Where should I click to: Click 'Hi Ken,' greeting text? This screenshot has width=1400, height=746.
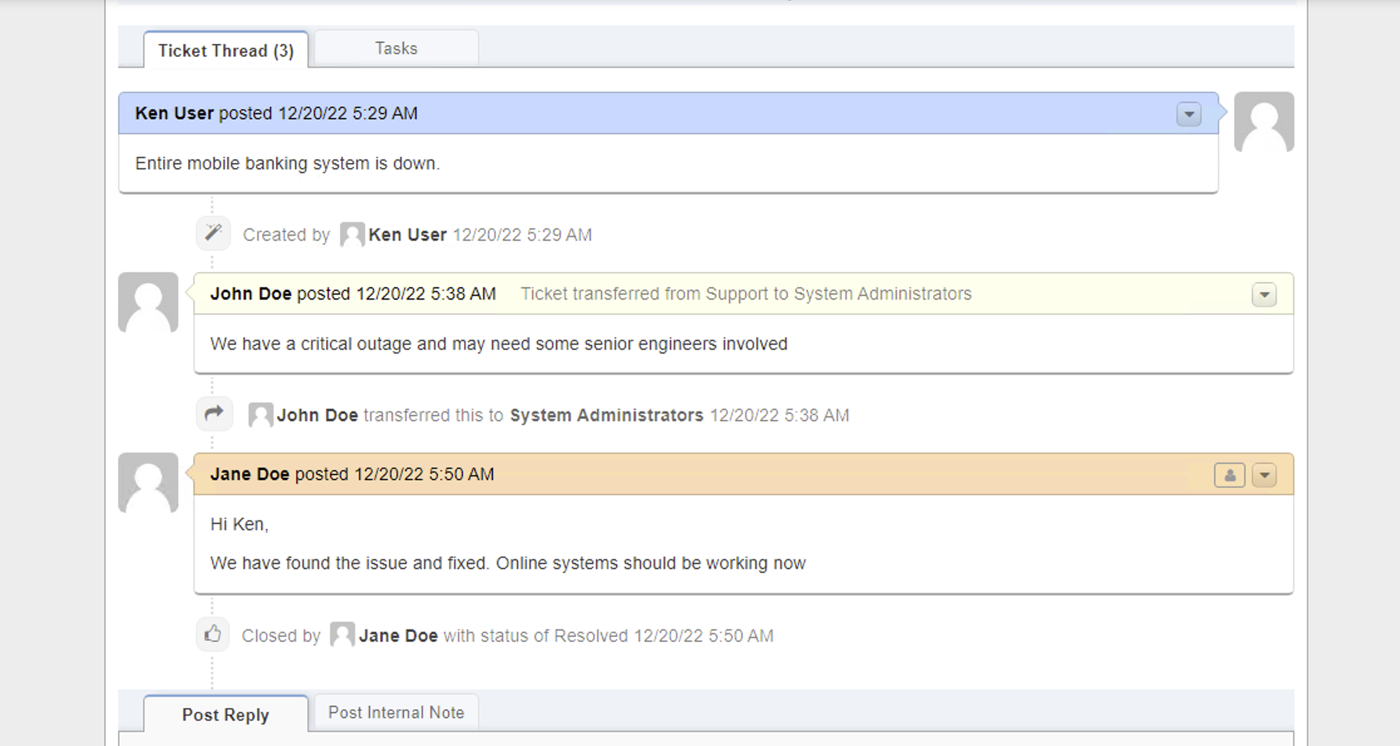[239, 524]
